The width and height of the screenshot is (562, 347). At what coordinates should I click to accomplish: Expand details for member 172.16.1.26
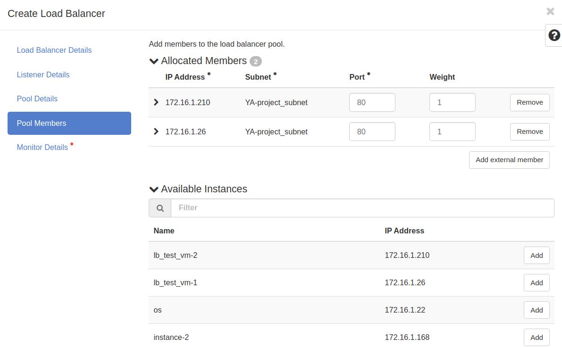click(156, 132)
